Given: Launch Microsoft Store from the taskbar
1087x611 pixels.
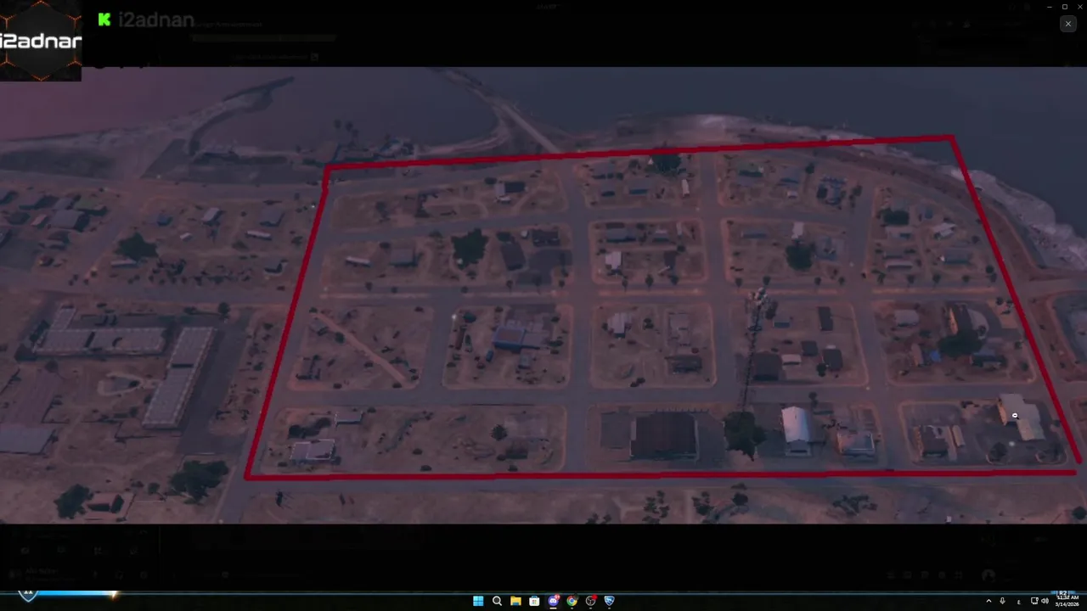Looking at the screenshot, I should [534, 601].
